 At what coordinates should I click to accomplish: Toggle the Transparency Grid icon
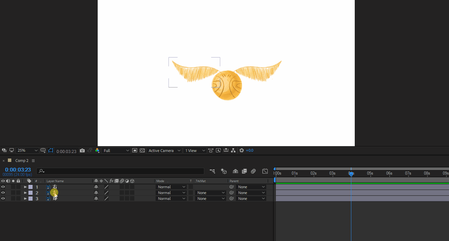click(142, 150)
